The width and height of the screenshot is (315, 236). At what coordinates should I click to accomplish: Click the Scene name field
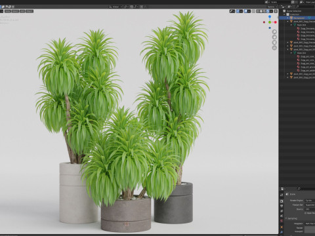[x=281, y=2]
